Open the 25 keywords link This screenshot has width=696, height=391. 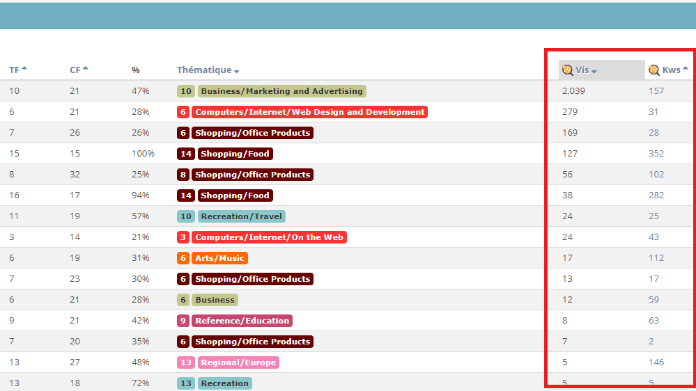point(654,216)
